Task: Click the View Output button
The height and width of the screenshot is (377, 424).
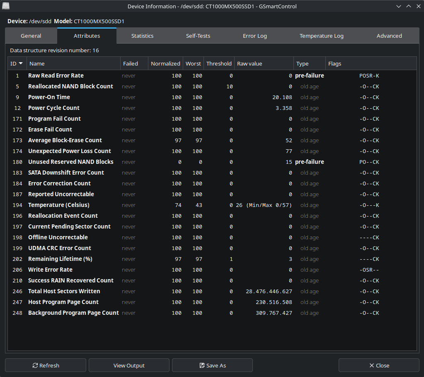Action: [x=129, y=365]
